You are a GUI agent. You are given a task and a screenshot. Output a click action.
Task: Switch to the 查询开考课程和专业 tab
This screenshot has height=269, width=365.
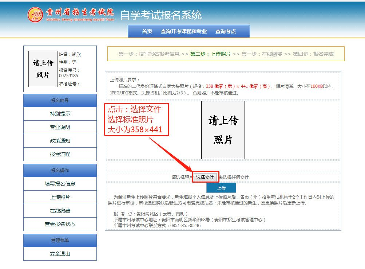(x=183, y=32)
